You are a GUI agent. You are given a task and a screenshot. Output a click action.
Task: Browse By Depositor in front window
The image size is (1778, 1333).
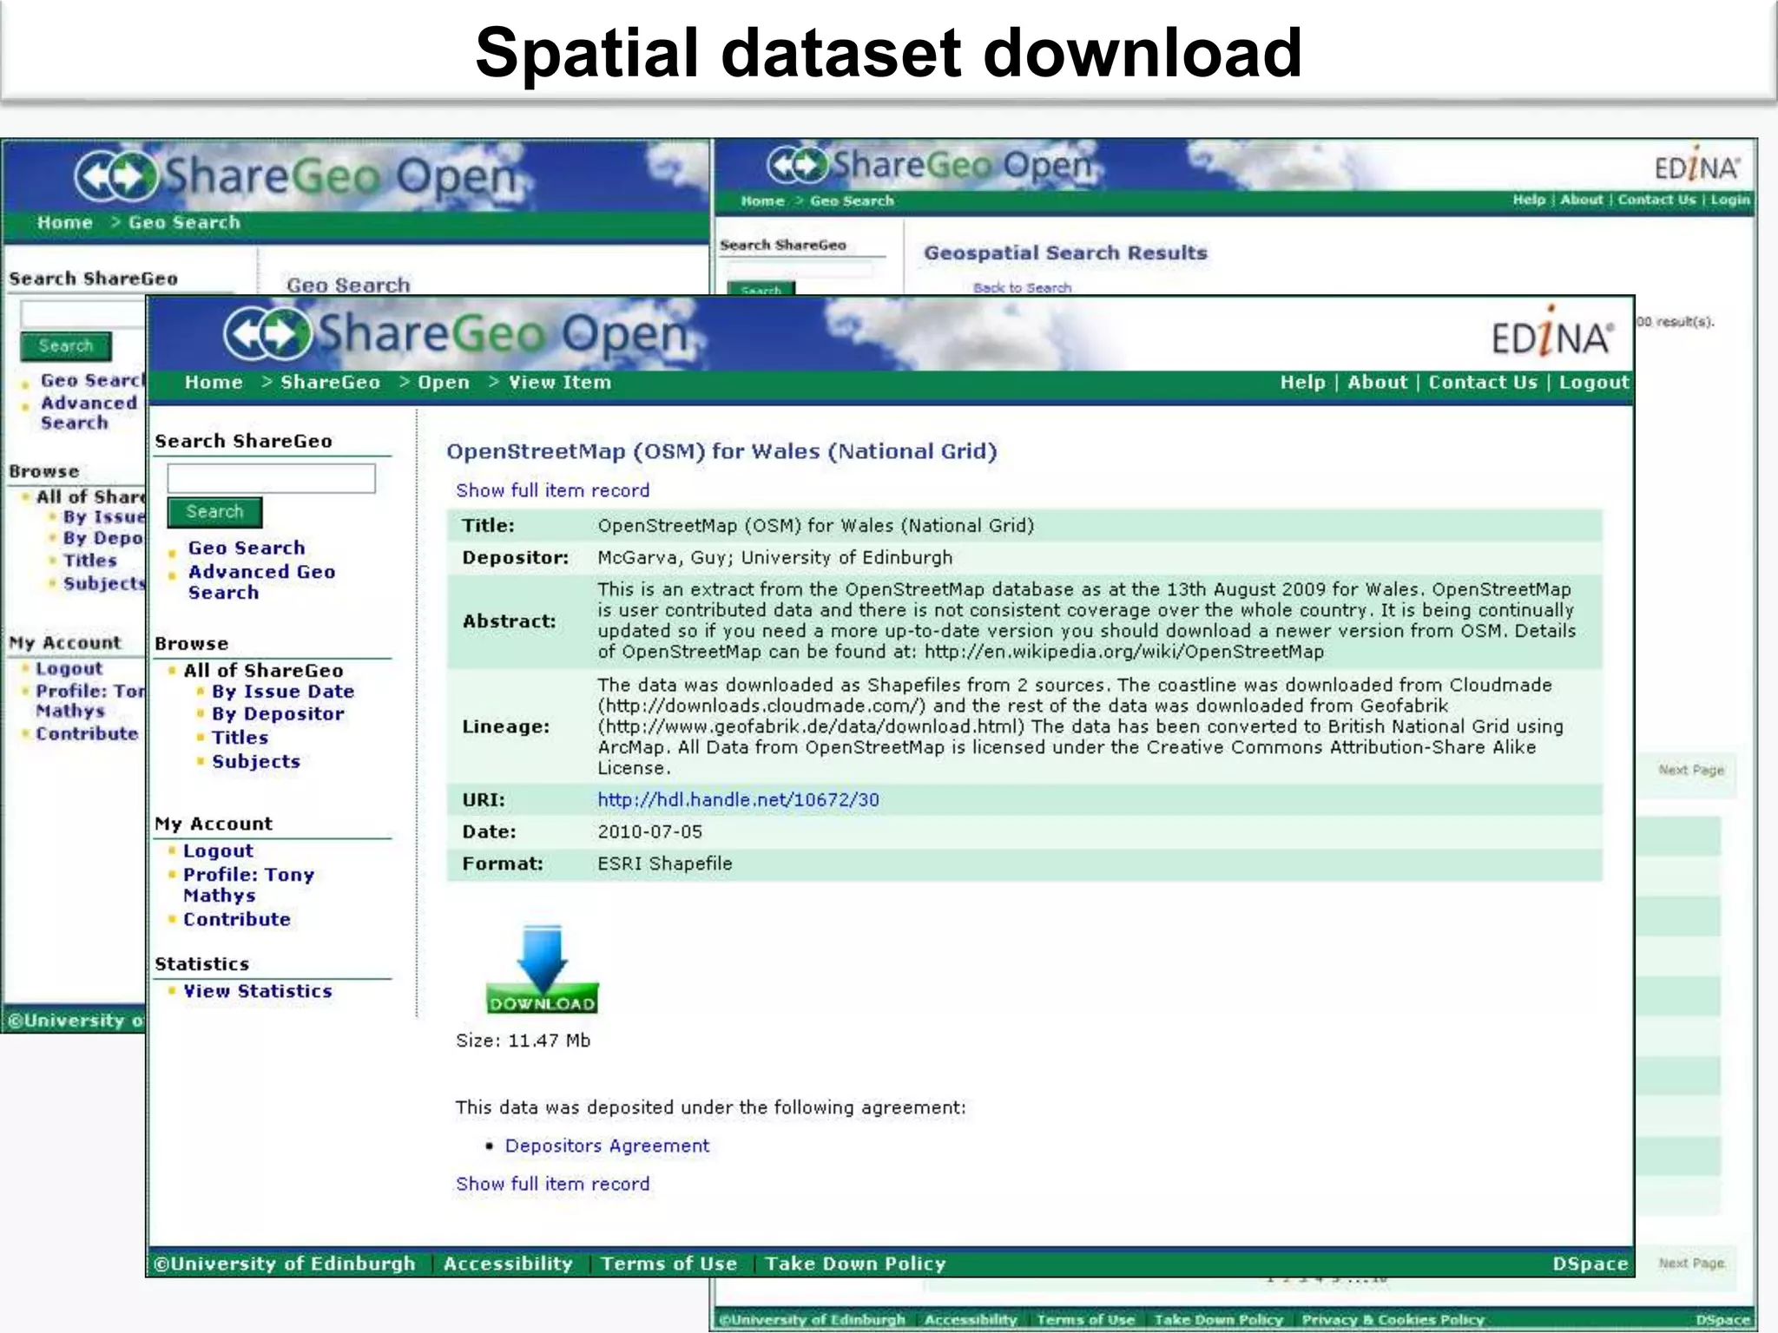pos(278,714)
